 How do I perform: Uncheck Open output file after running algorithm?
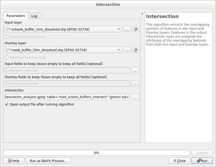tap(7, 104)
